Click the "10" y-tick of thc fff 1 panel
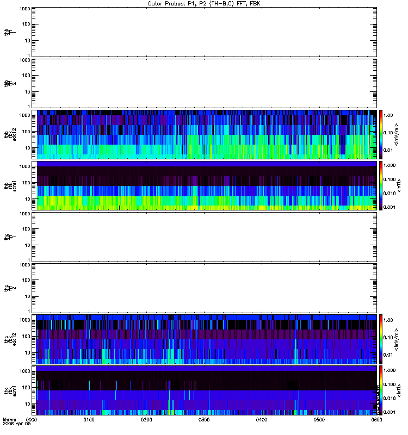 (27, 246)
